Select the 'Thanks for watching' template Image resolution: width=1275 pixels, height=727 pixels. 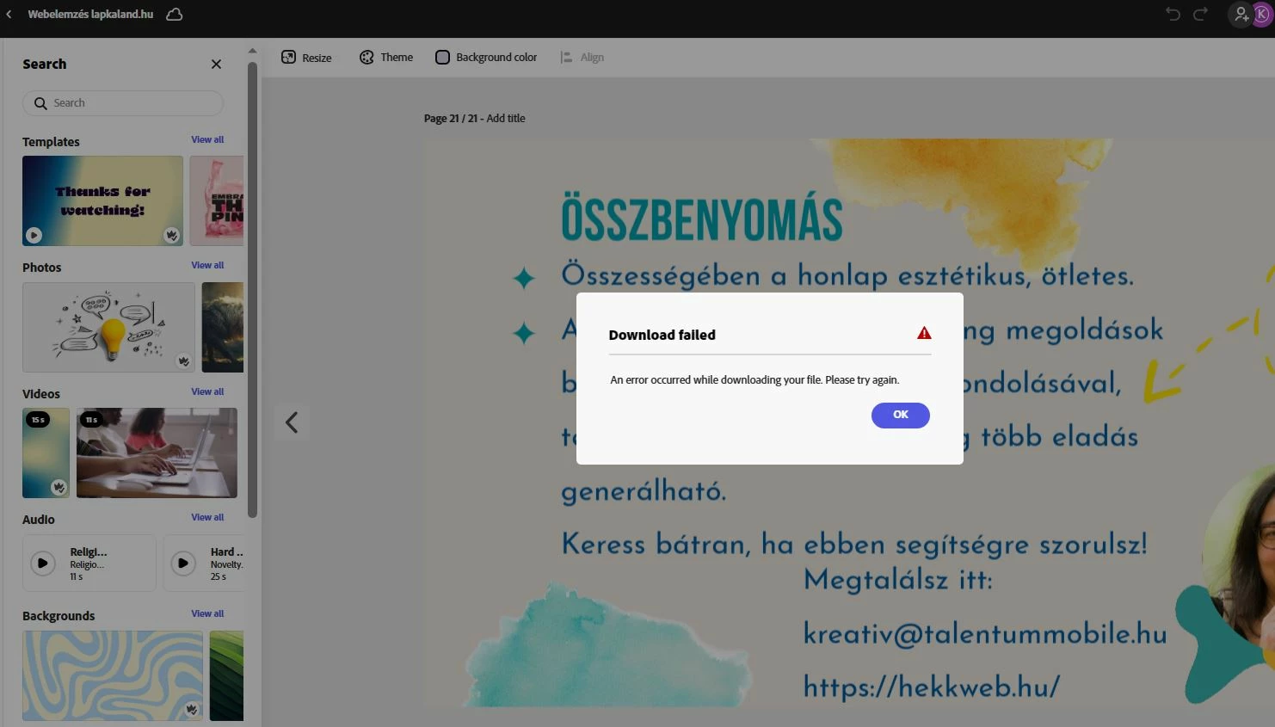tap(102, 200)
